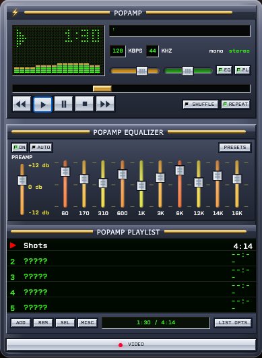
Task: Select playlist track number 4
Action: point(131,290)
